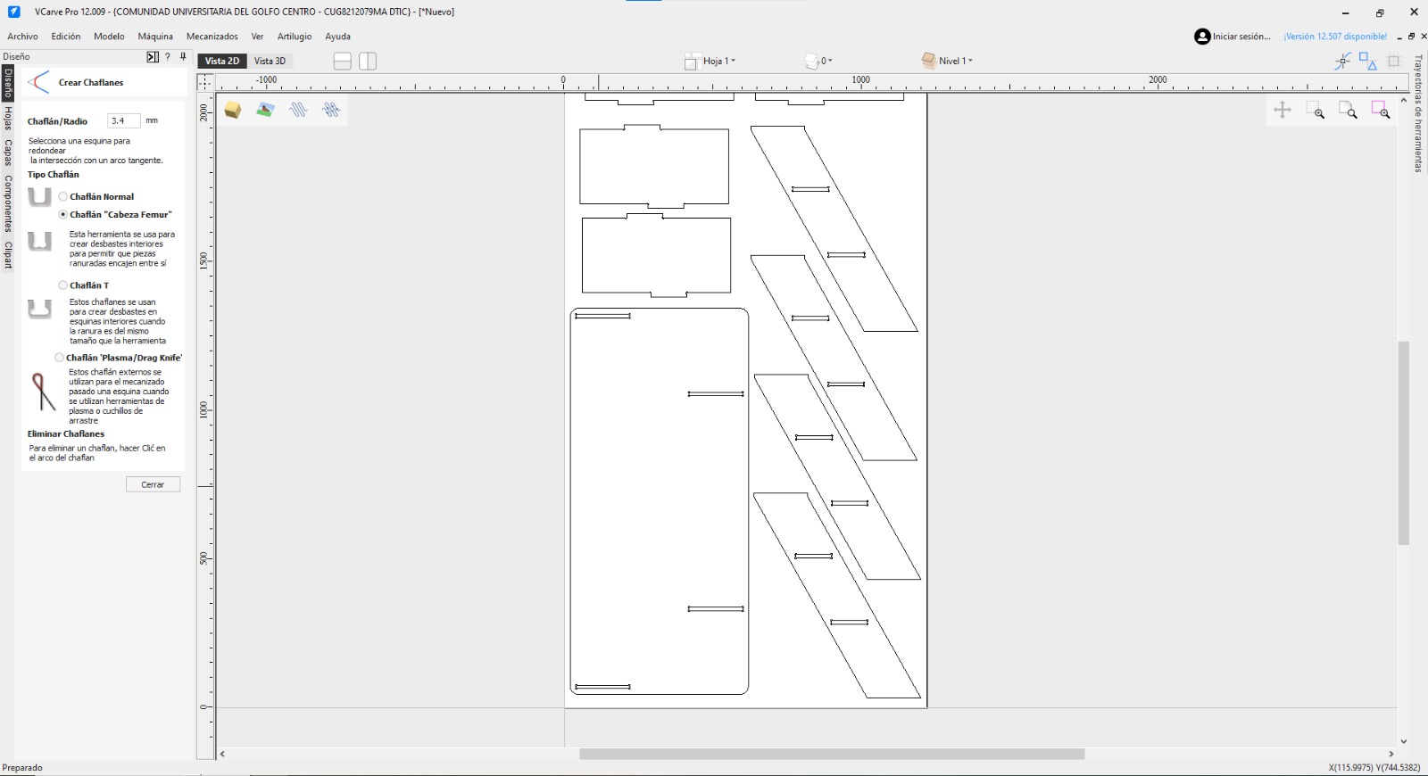This screenshot has height=776, width=1428.
Task: Switch to the Vista 3D tab
Action: point(270,61)
